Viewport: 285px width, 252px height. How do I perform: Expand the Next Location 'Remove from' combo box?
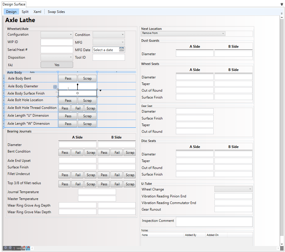click(x=183, y=33)
